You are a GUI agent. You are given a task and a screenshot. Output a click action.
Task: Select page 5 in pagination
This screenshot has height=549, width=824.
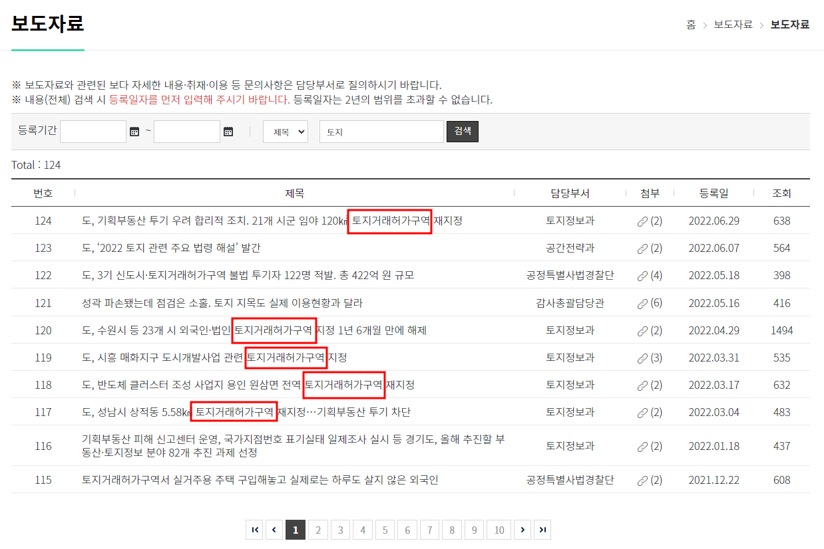pos(385,529)
